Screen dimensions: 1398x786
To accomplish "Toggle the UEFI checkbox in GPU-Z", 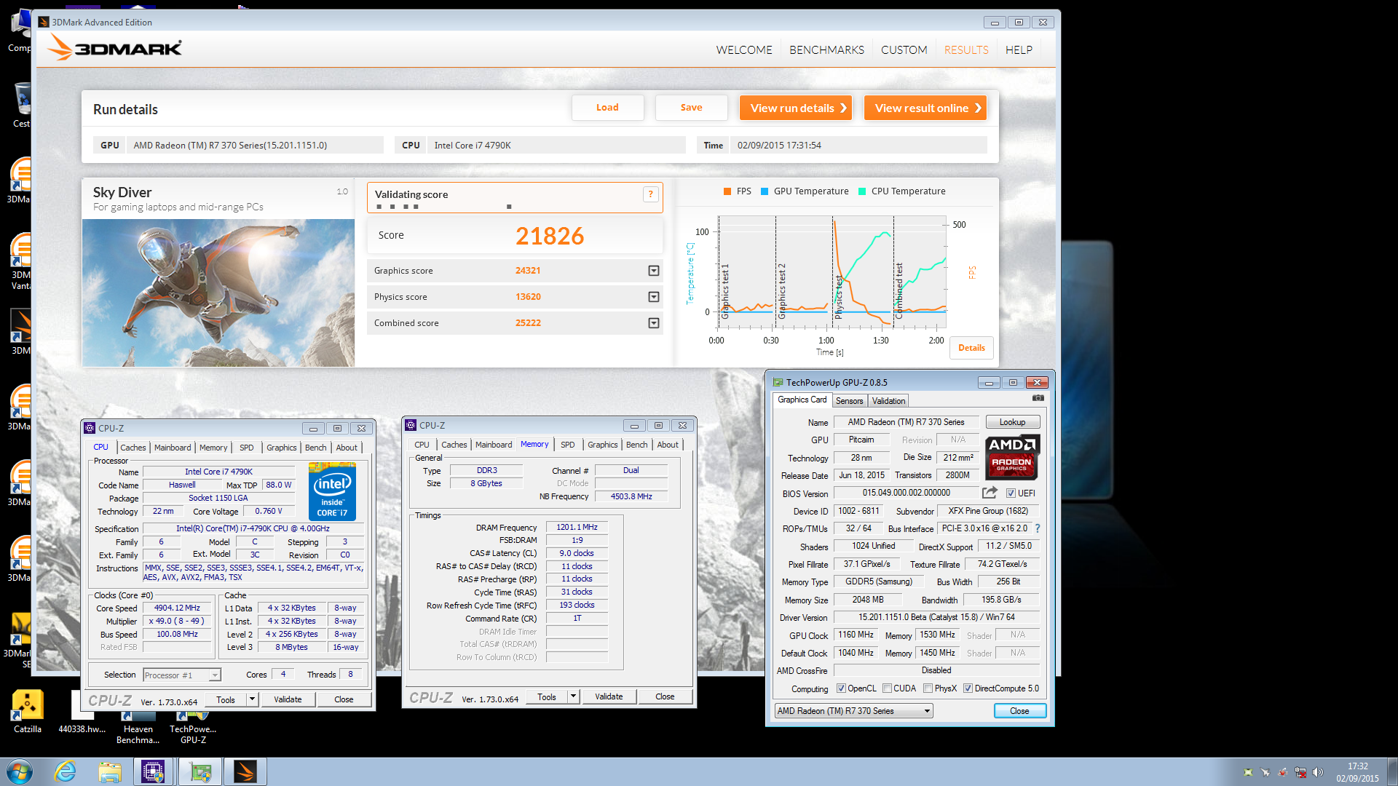I will pyautogui.click(x=1011, y=493).
